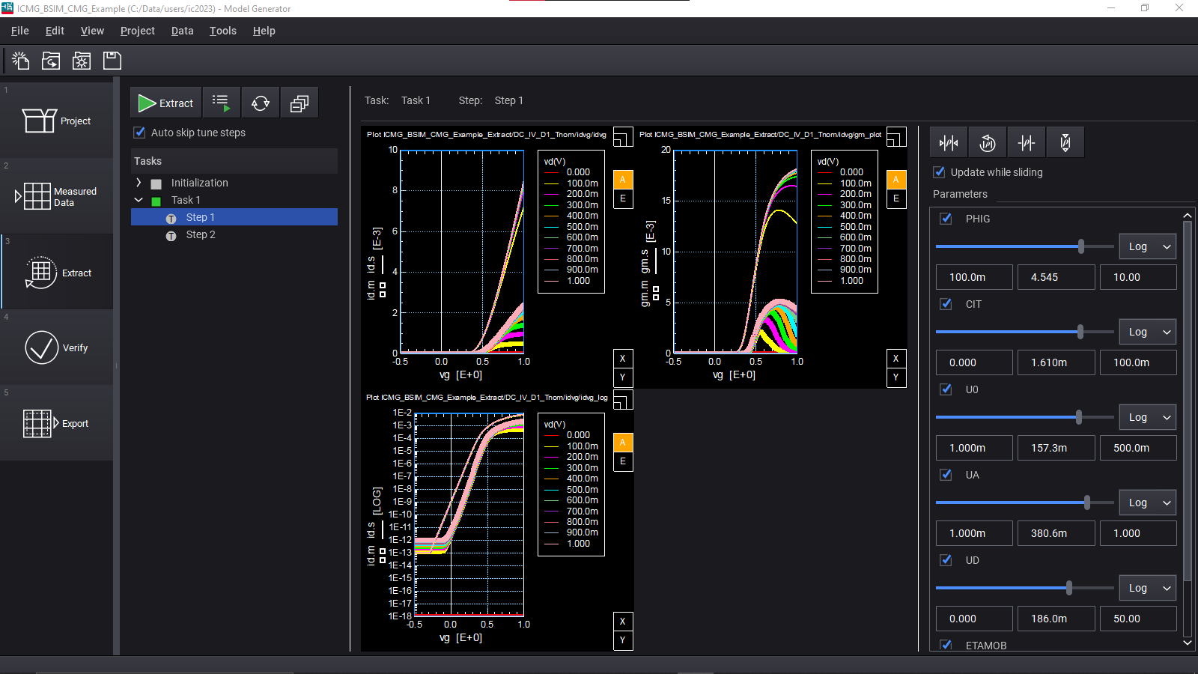Select Step 2 in the Tasks tree
This screenshot has height=674, width=1198.
tap(200, 234)
